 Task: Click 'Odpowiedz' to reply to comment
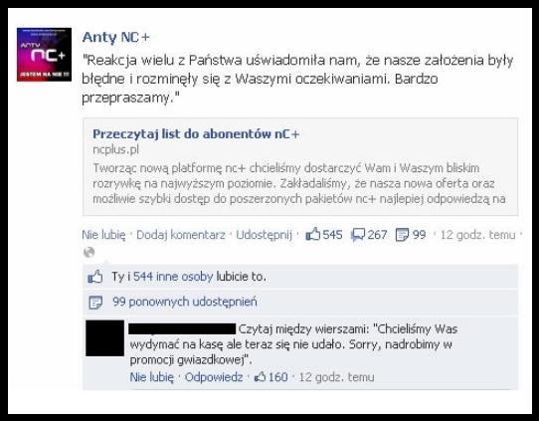(x=214, y=377)
